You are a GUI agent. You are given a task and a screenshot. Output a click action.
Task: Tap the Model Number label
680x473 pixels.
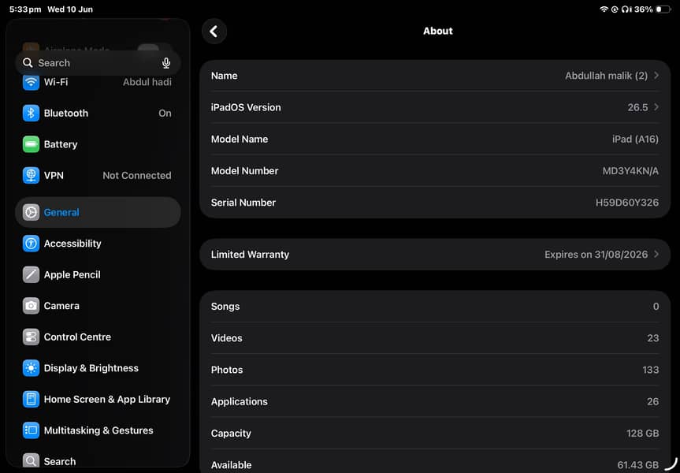pyautogui.click(x=244, y=171)
